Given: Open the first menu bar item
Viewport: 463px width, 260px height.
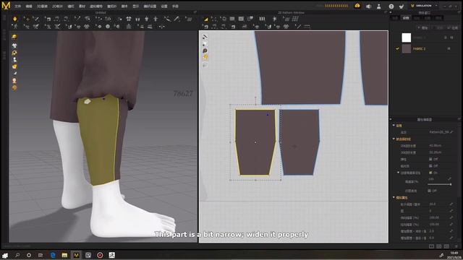Looking at the screenshot, I should click(x=17, y=6).
